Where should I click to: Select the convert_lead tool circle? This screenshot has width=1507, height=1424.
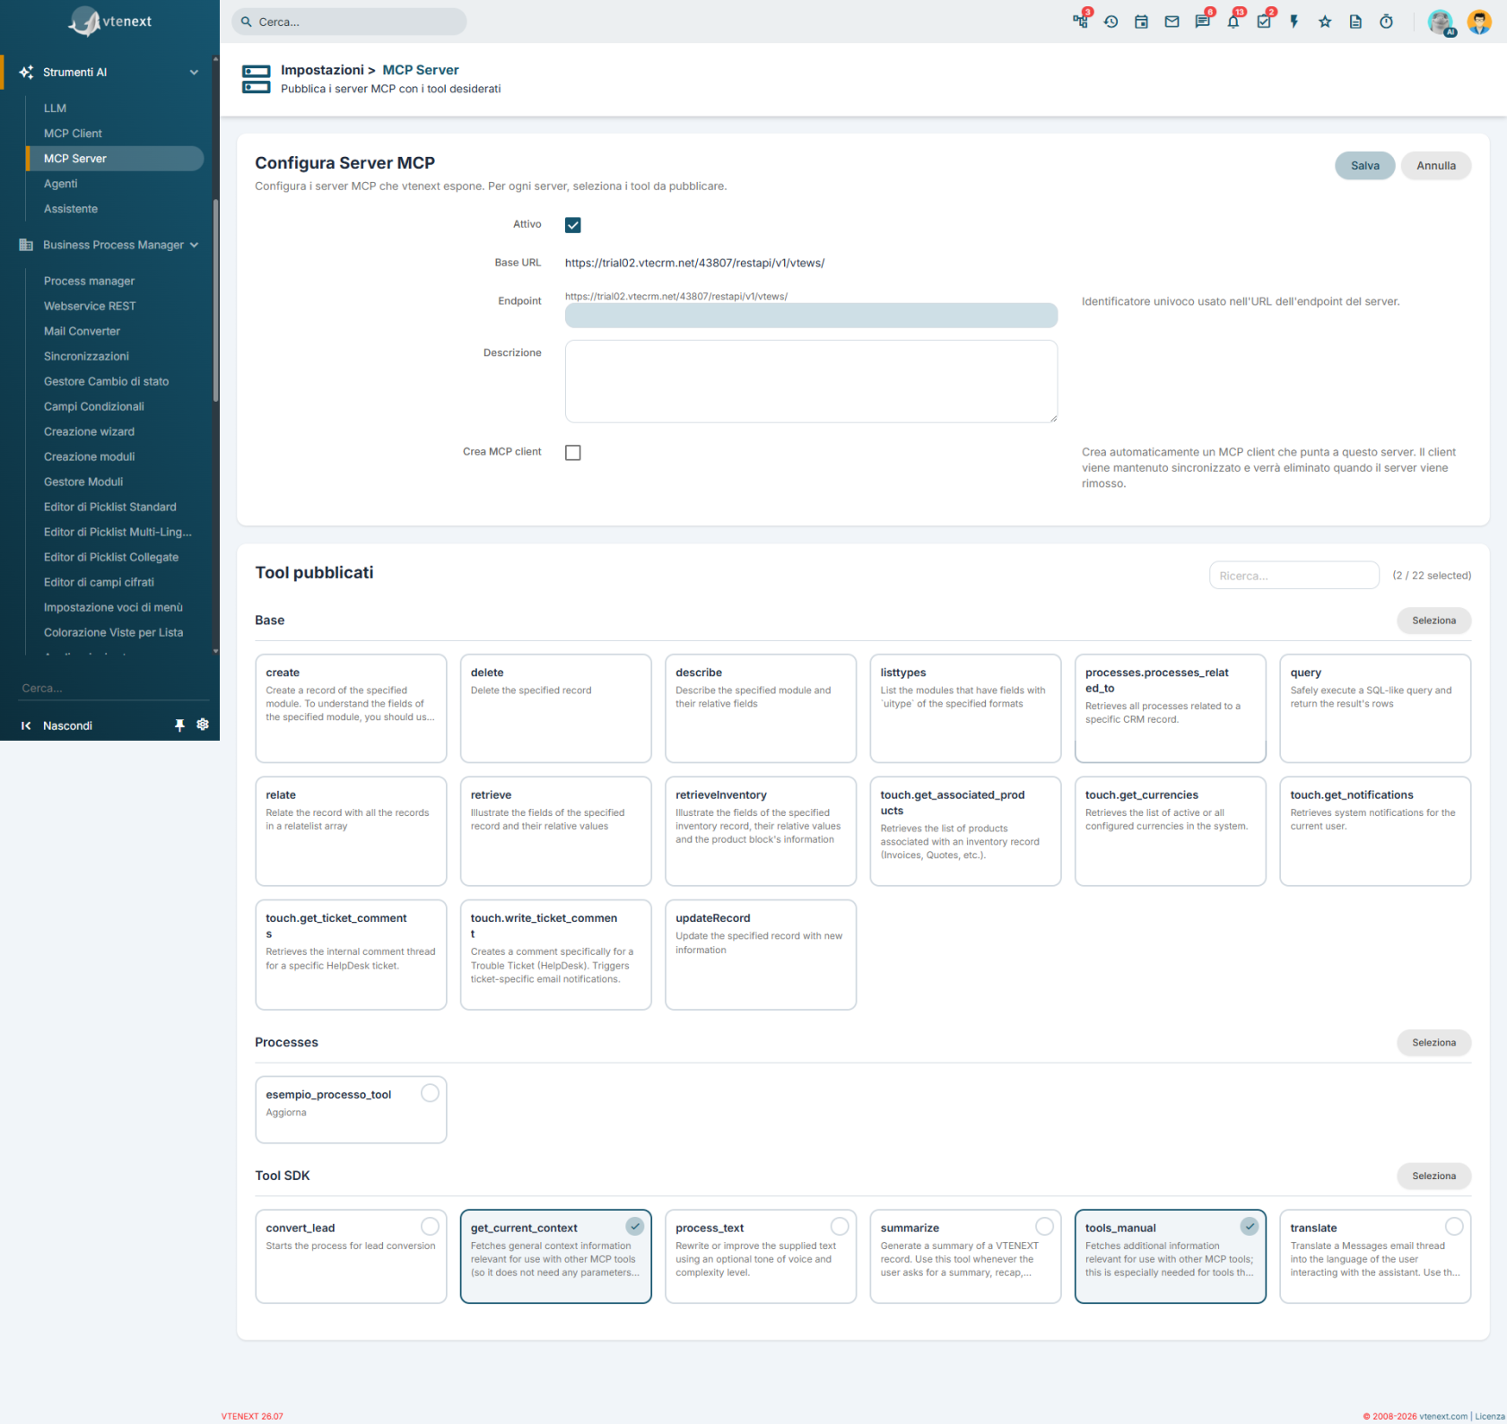tap(430, 1226)
